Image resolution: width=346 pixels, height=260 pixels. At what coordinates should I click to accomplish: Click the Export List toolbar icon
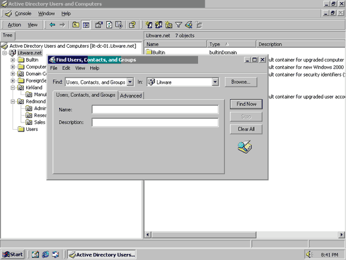point(119,25)
